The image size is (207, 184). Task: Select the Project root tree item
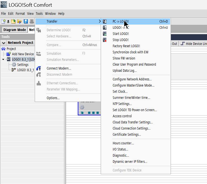tap(11, 49)
